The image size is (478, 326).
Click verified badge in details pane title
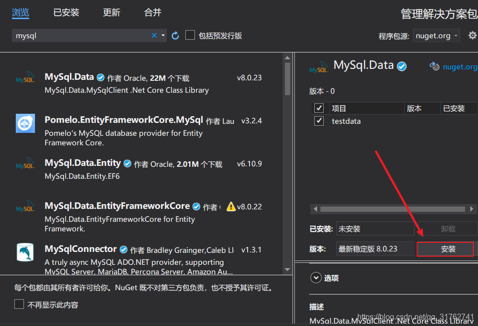click(x=402, y=66)
